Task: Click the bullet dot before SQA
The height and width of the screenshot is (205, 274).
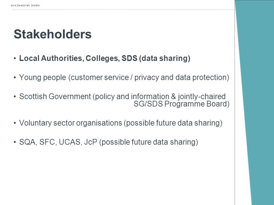Action: pyautogui.click(x=15, y=142)
